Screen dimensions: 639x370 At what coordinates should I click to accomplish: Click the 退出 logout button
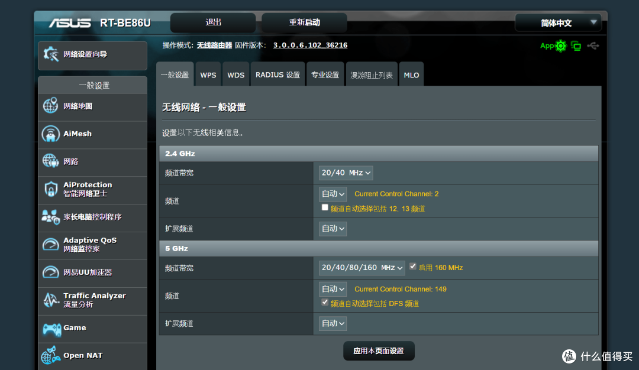coord(213,22)
